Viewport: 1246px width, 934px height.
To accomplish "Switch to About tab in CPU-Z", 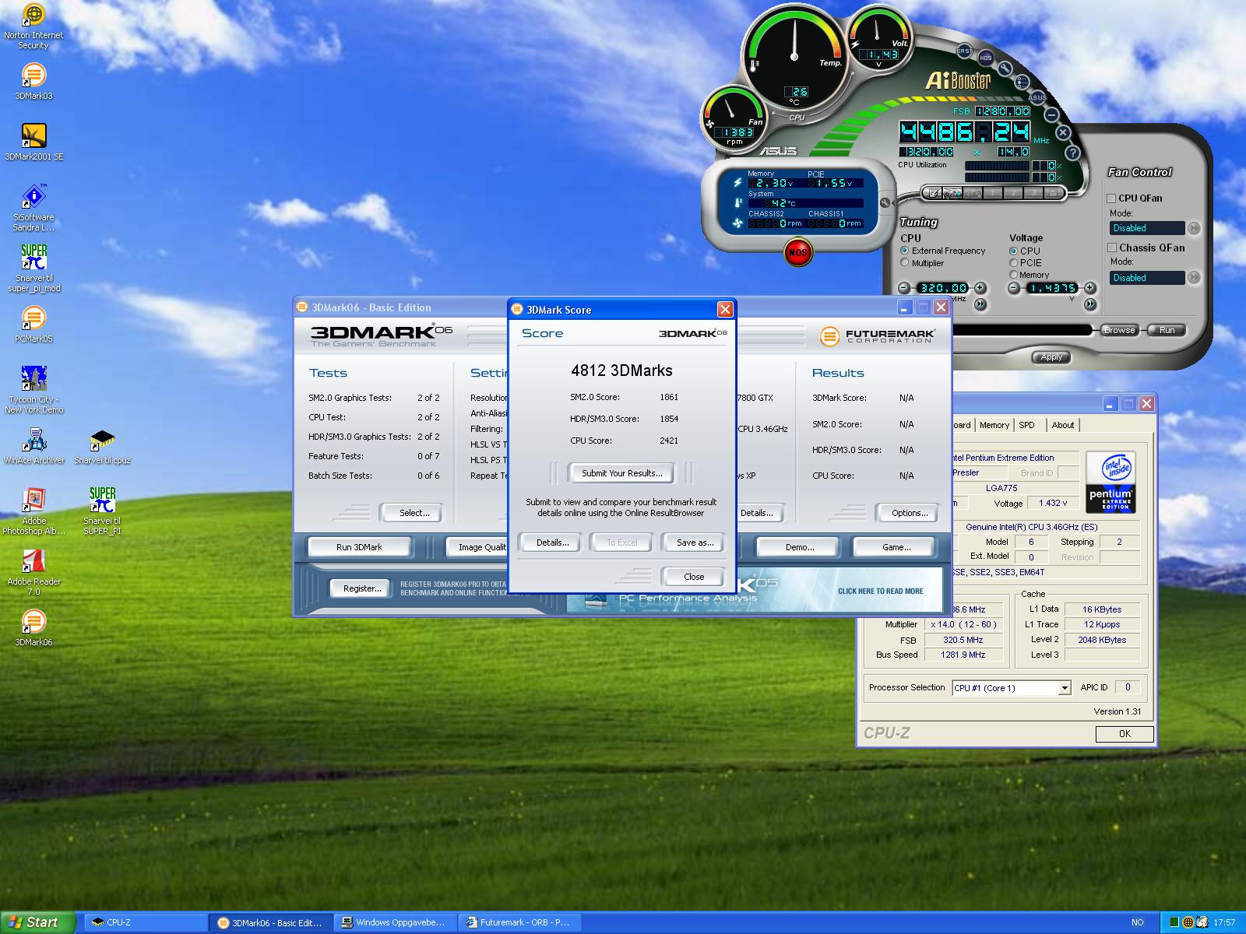I will (x=1063, y=425).
